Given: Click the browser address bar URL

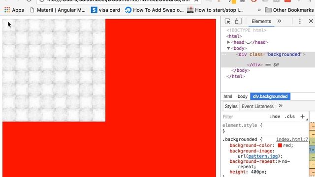Looking at the screenshot, I should tap(119, 1).
